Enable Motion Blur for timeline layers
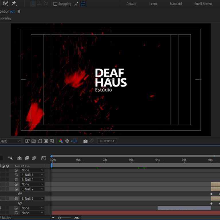Image resolution: width=220 pixels, height=220 pixels. [34, 158]
